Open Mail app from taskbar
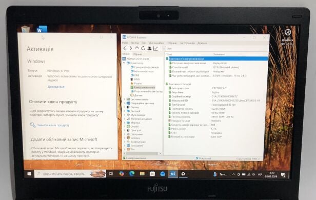 click(163, 174)
